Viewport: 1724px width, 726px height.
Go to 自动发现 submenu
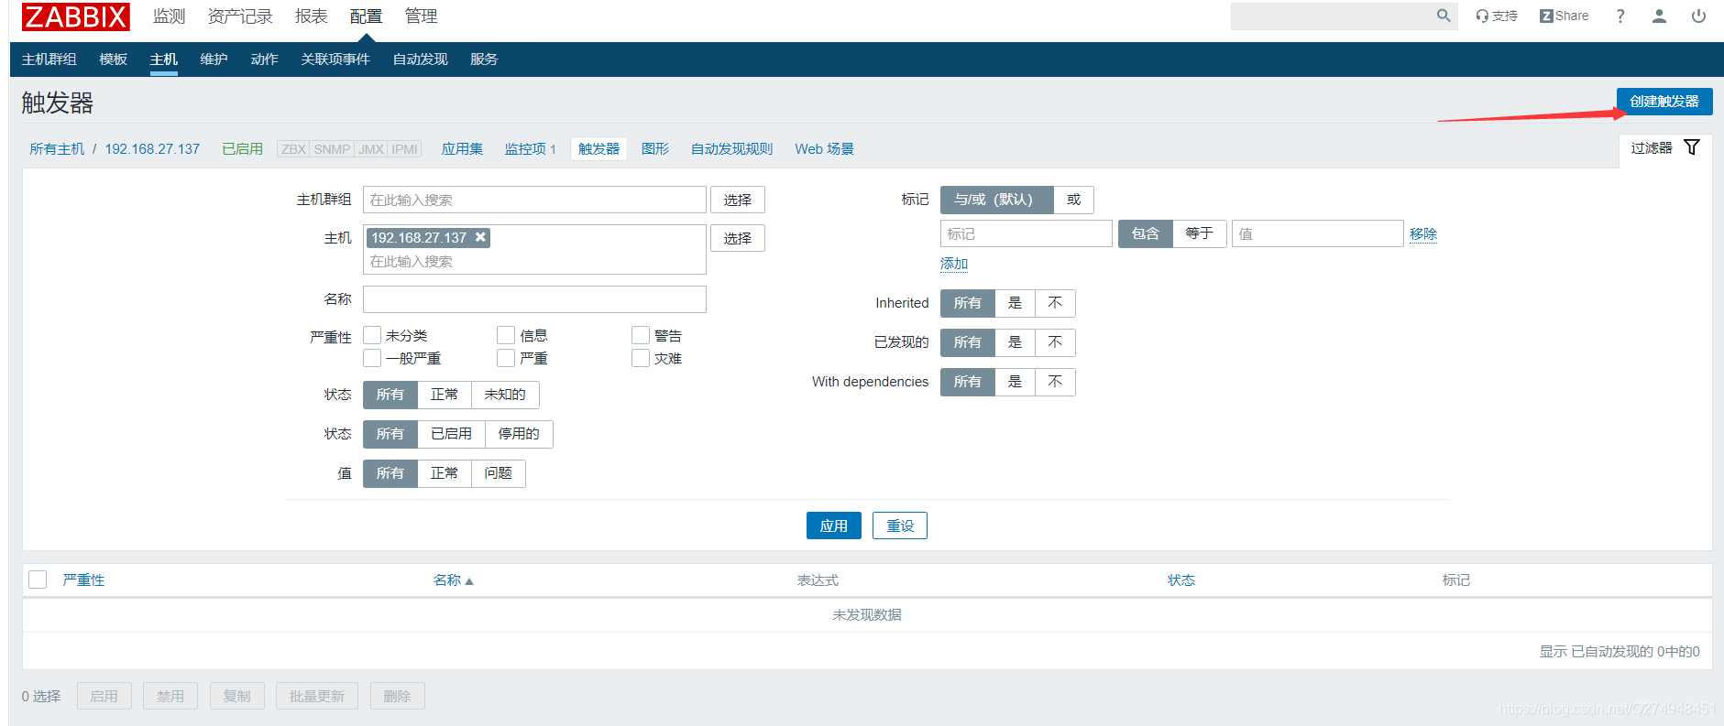pyautogui.click(x=420, y=60)
